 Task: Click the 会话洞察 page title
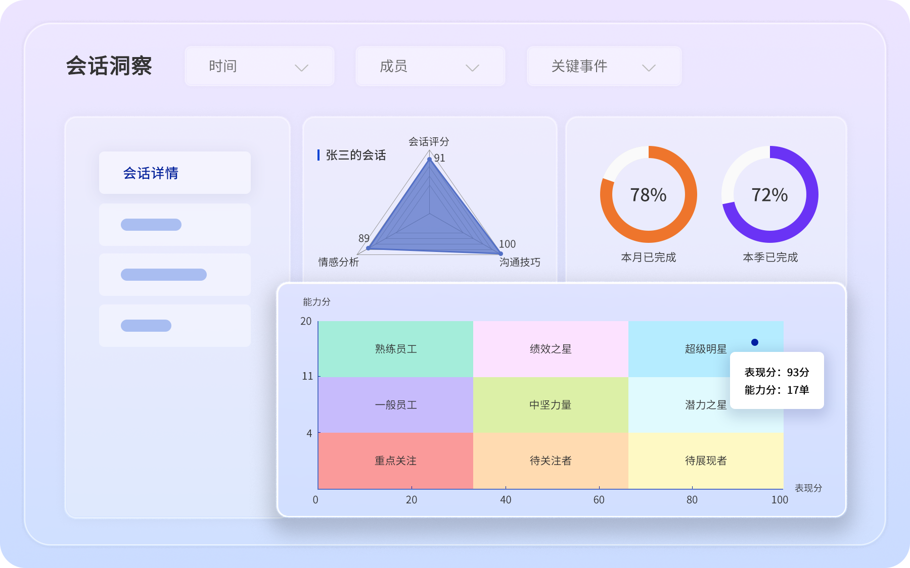point(109,66)
